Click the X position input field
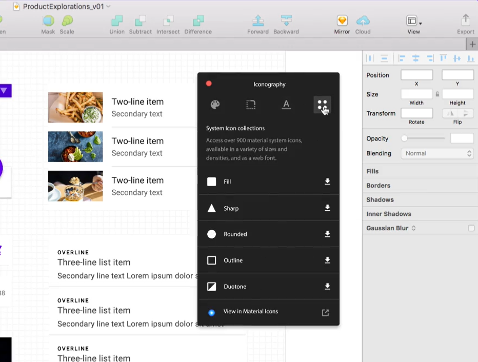Screen dimensions: 478x362 [416, 75]
